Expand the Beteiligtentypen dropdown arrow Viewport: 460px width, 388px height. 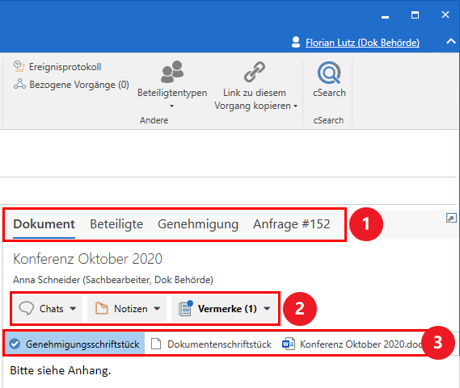point(172,106)
